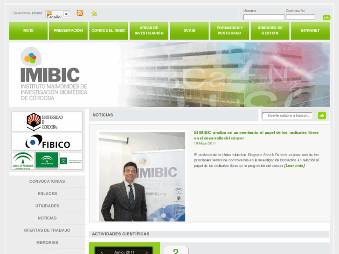Open the CONOCE EL IMIBIC menu
This screenshot has width=339, height=254.
pos(109,31)
